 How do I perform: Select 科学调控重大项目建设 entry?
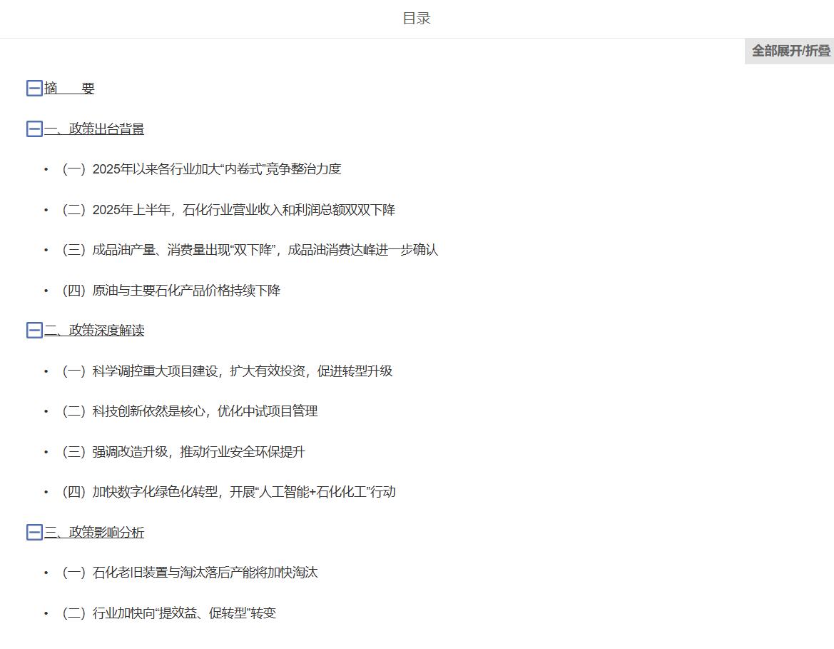[x=228, y=371]
